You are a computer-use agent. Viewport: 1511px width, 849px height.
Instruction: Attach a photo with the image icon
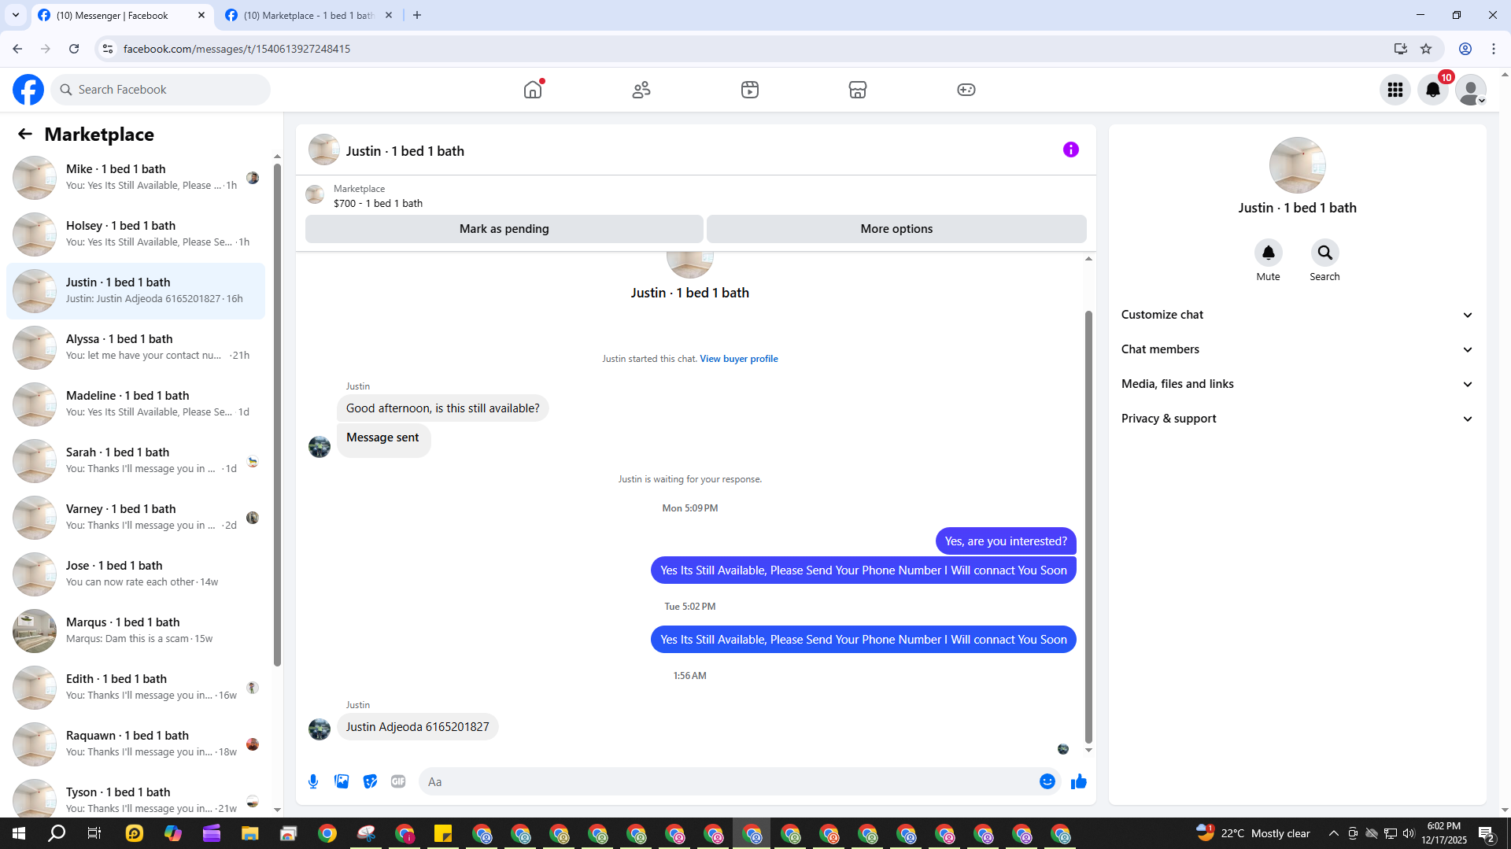coord(342,781)
